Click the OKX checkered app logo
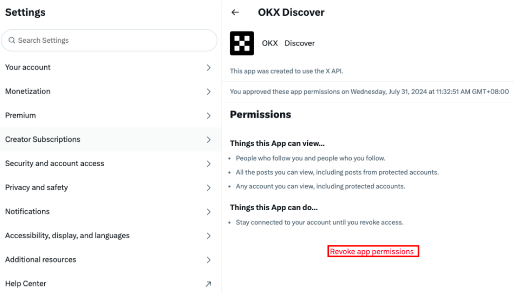The width and height of the screenshot is (514, 293). [242, 43]
